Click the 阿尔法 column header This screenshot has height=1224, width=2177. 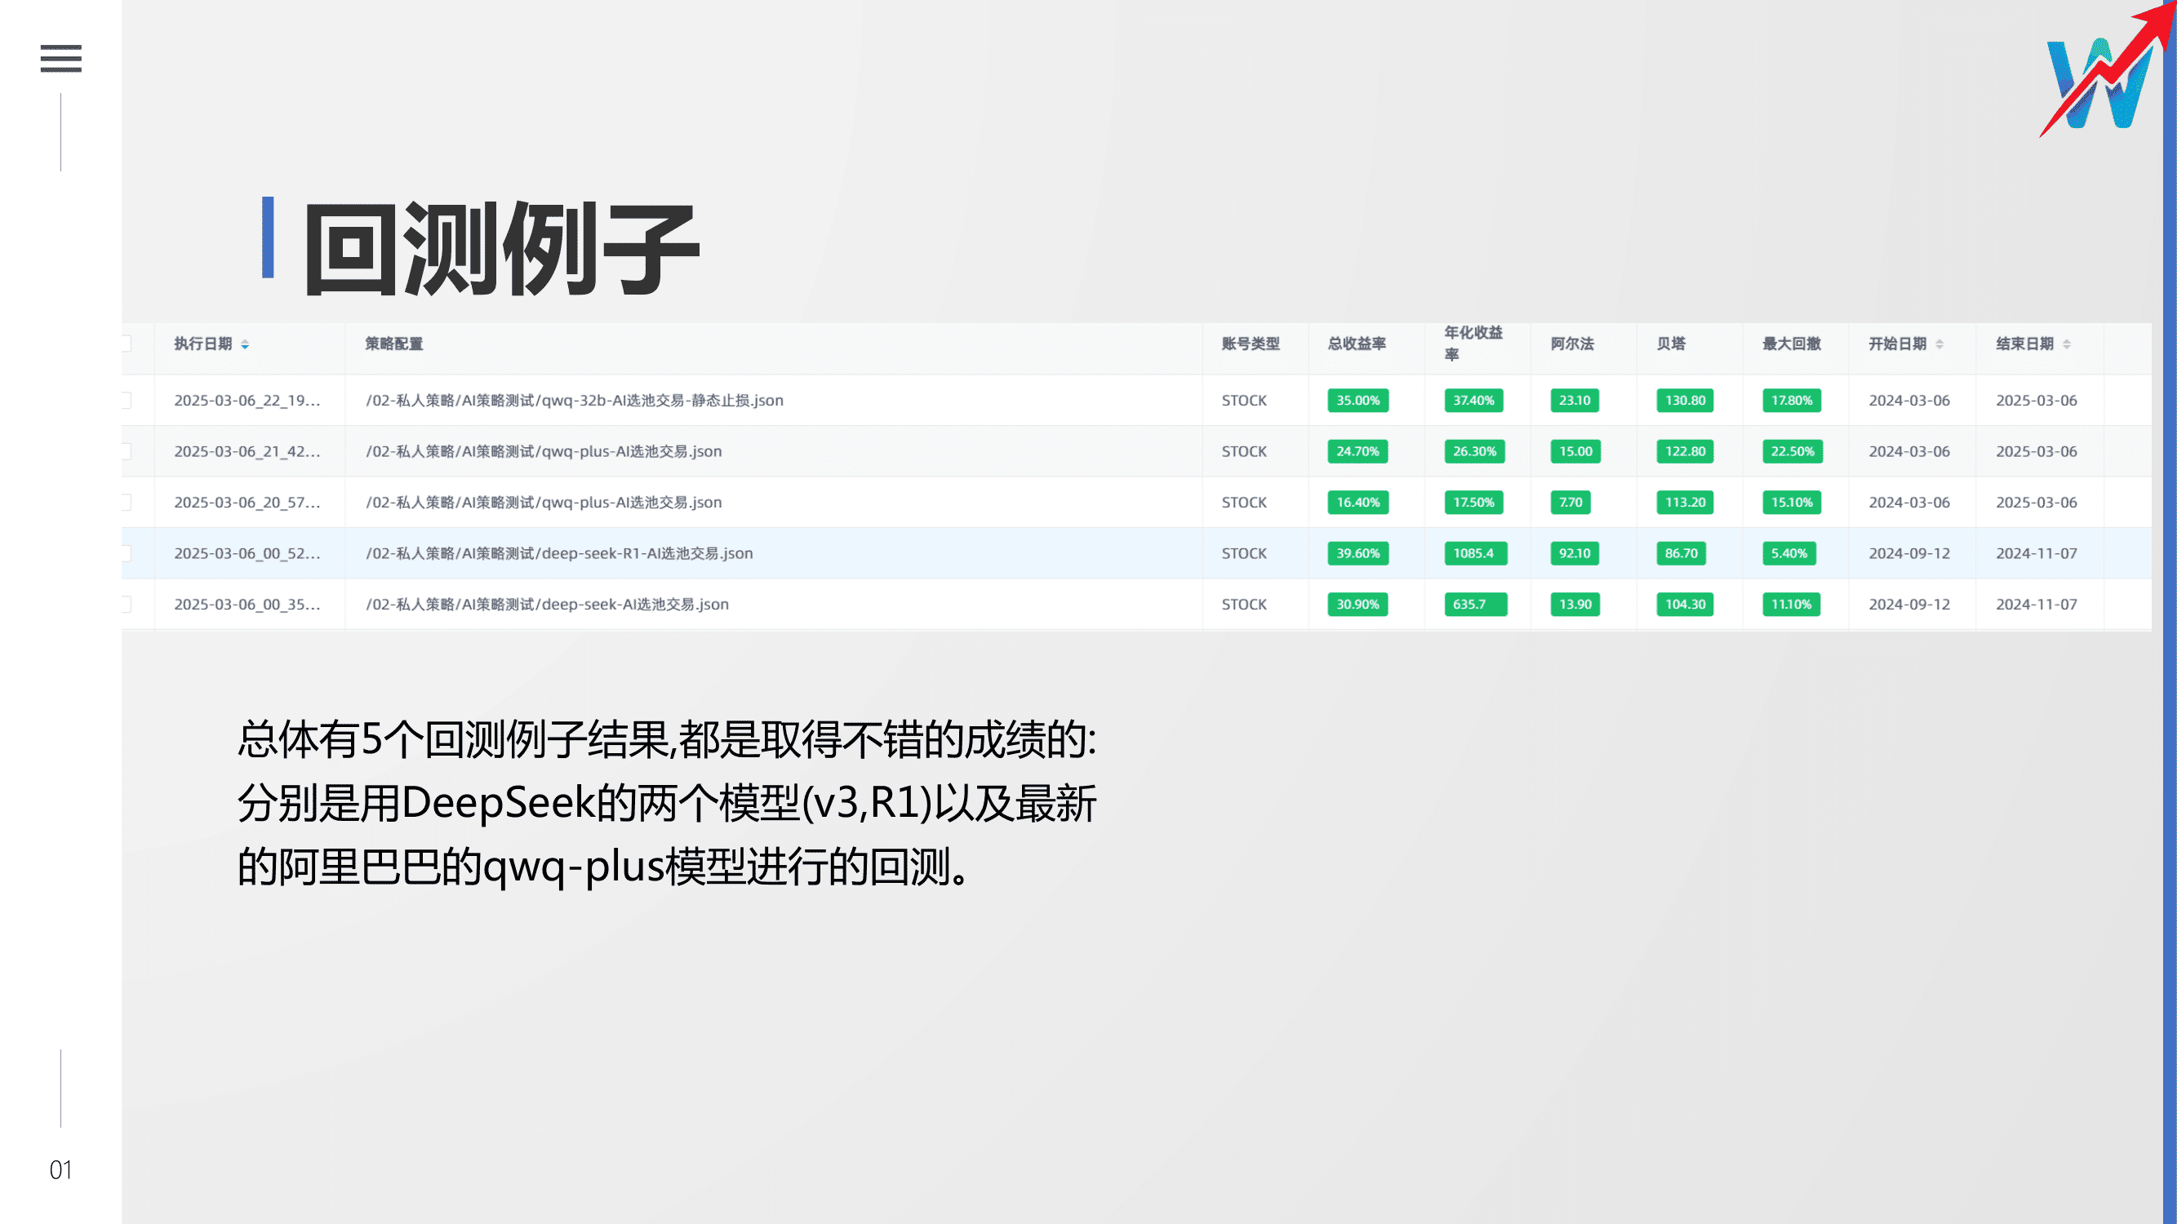click(x=1572, y=344)
